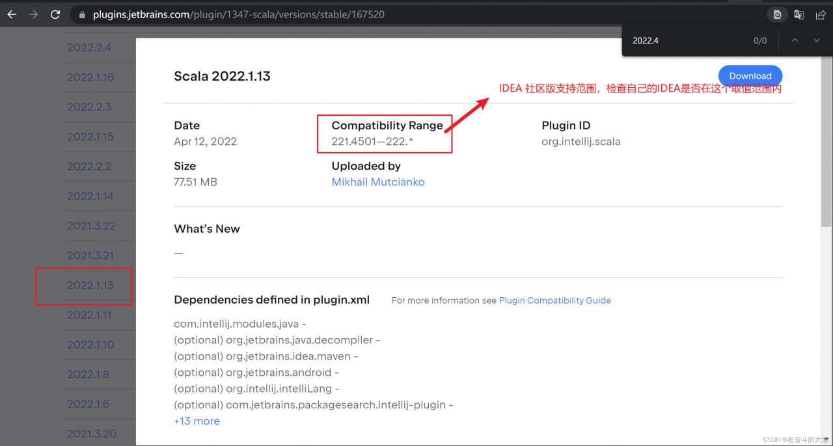Image resolution: width=833 pixels, height=446 pixels.
Task: Click the browser back arrow
Action: tap(12, 14)
